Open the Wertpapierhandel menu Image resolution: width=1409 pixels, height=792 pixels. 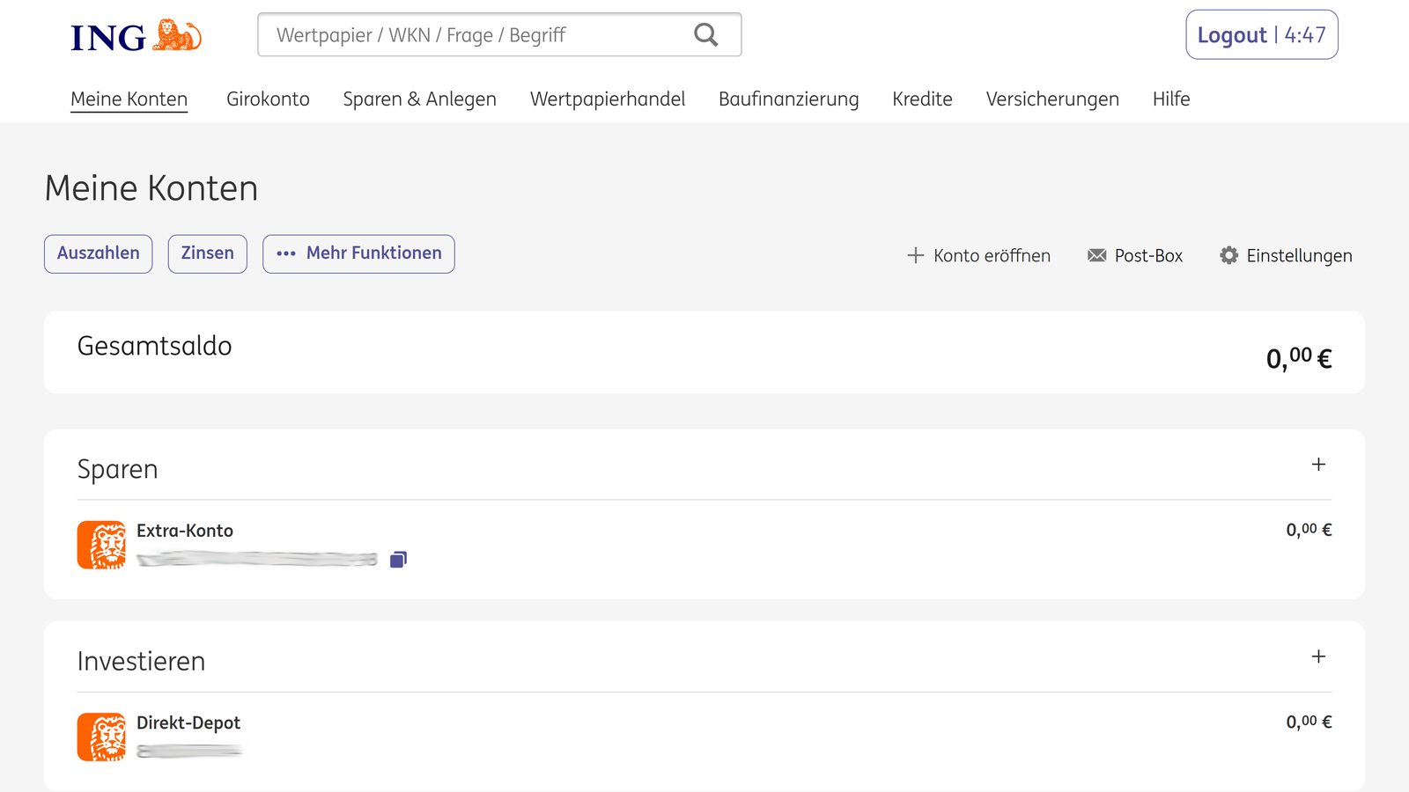607,99
